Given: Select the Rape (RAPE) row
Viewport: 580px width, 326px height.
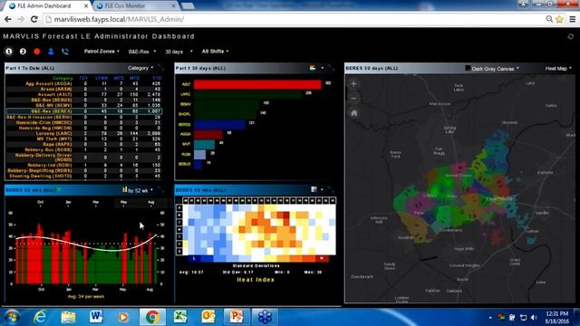Looking at the screenshot, I should [x=83, y=145].
